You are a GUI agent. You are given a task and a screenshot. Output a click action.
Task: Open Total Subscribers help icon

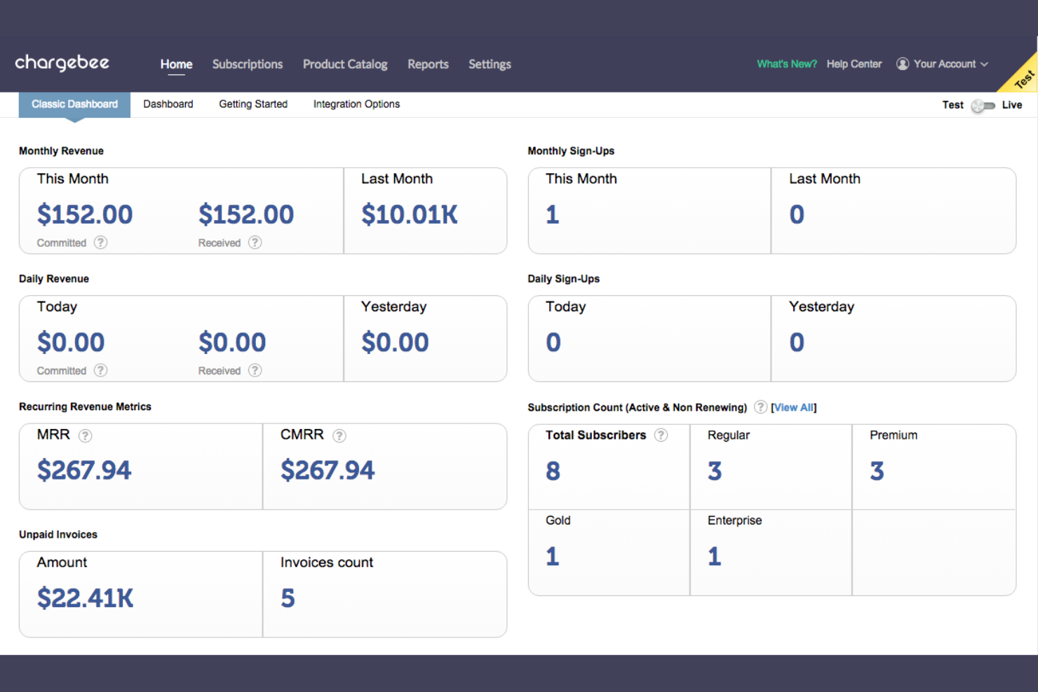pos(661,435)
